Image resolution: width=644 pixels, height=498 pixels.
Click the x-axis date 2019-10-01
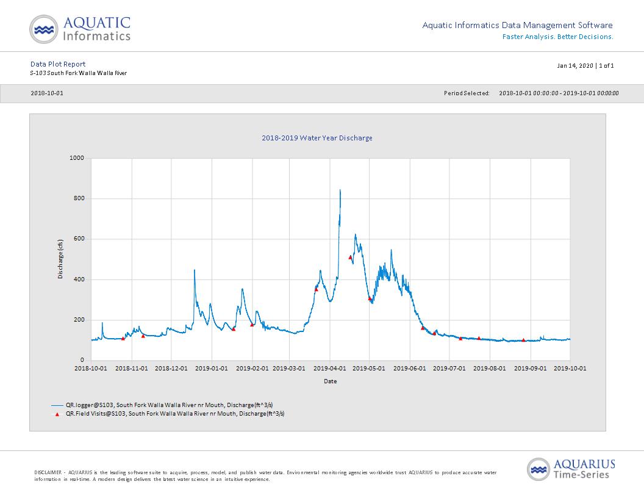coord(570,369)
